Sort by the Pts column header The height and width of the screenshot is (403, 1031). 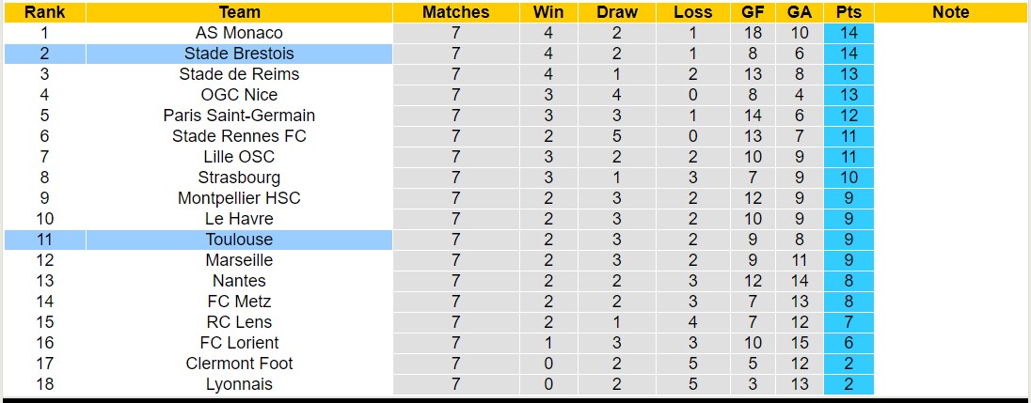[x=848, y=12]
